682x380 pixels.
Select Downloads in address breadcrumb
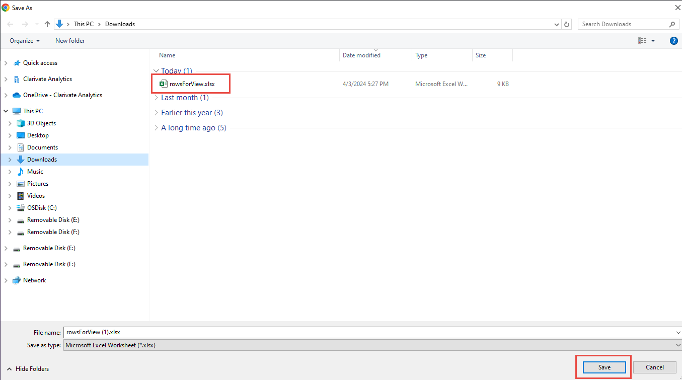tap(120, 24)
